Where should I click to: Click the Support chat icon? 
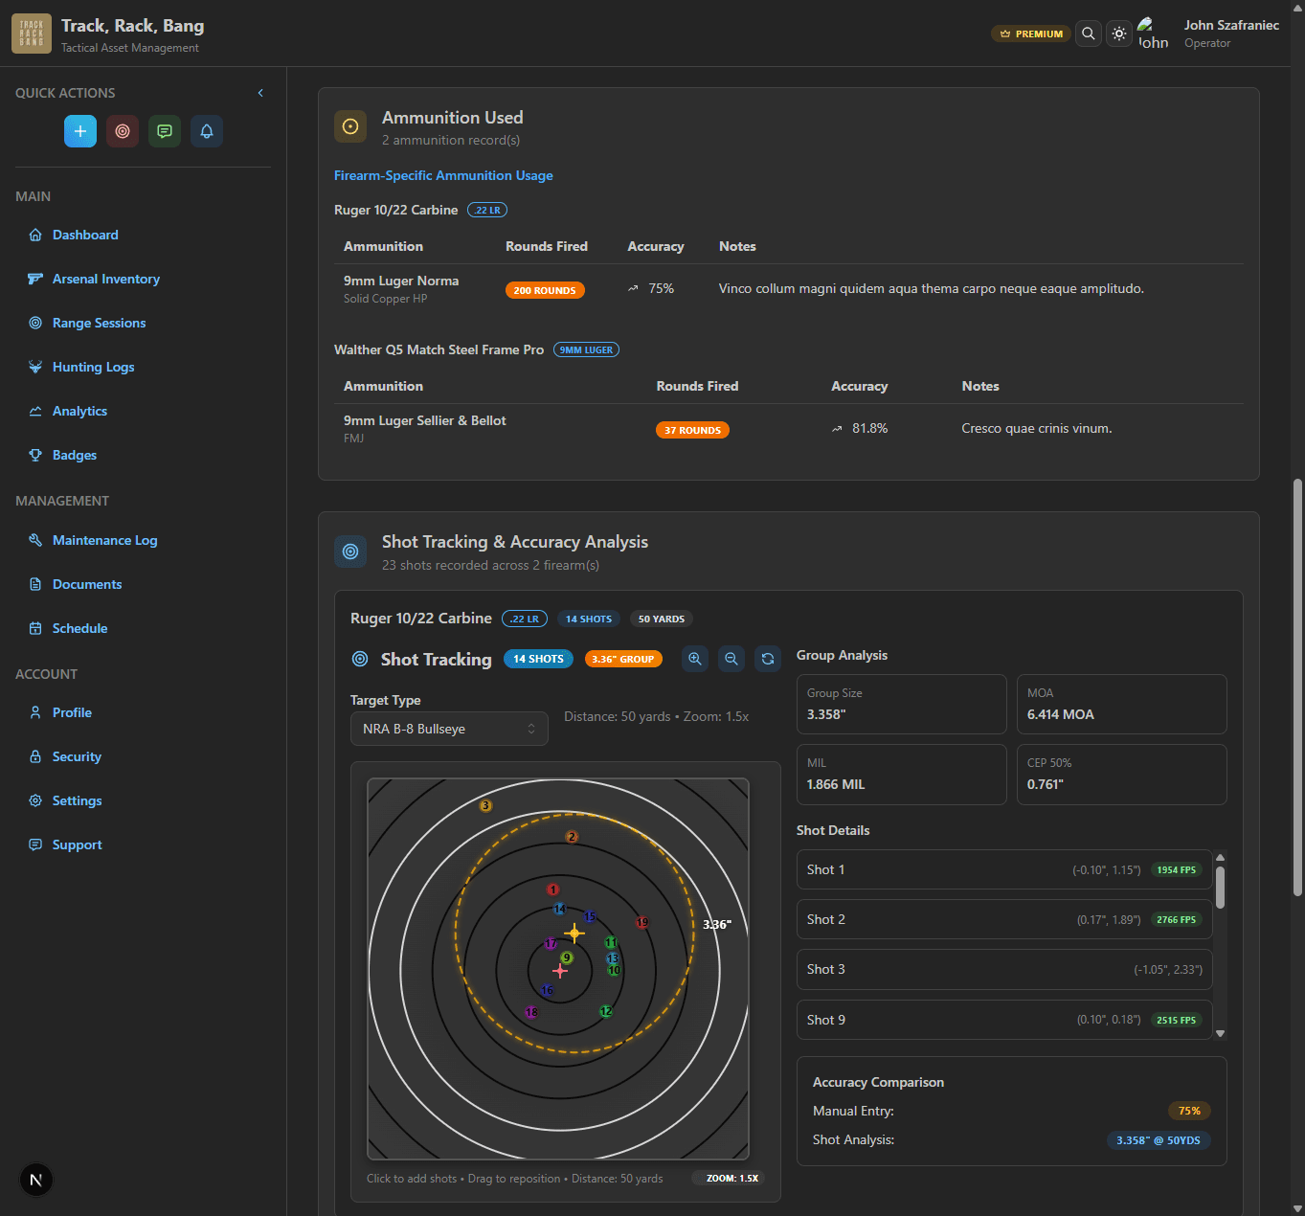(35, 844)
